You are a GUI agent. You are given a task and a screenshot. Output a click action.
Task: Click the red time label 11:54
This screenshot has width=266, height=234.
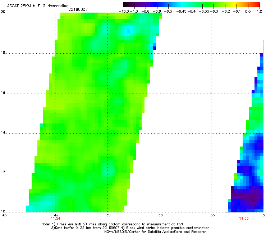click(x=55, y=219)
